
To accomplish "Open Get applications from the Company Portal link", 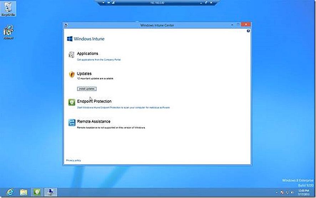I will tap(99, 60).
